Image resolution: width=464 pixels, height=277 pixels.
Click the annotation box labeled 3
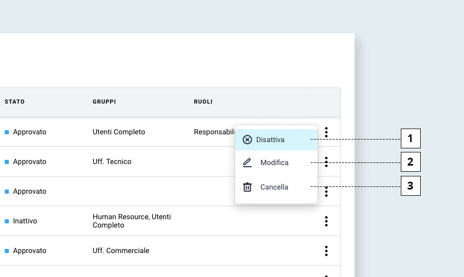pyautogui.click(x=410, y=186)
